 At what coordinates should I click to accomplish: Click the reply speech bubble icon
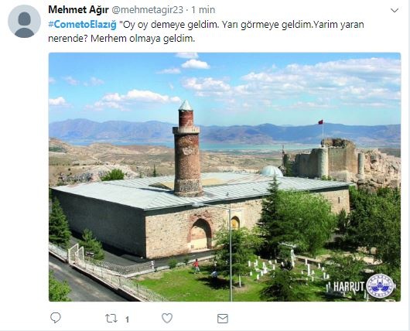coord(56,318)
